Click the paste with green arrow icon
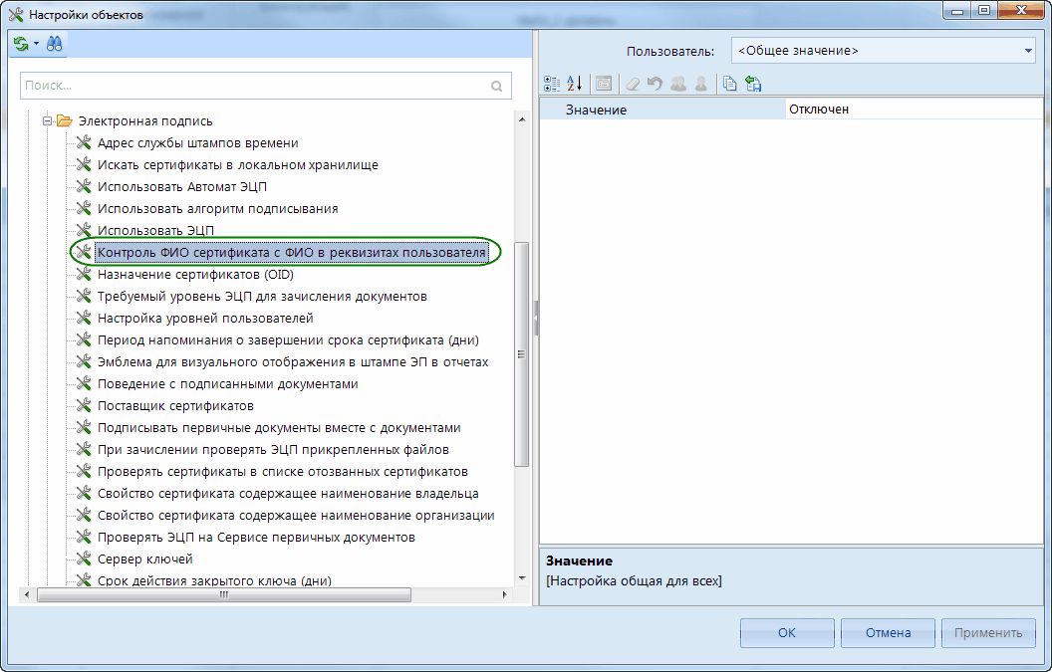Viewport: 1052px width, 672px height. point(753,85)
